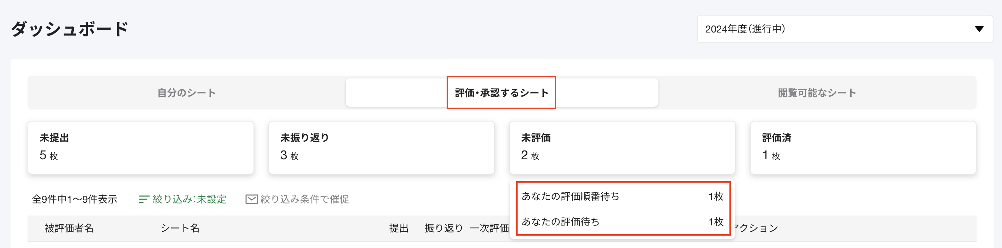Screen dimensions: 1002x248
Task: Open the 未評価 card showing 2枚
Action: pyautogui.click(x=621, y=147)
